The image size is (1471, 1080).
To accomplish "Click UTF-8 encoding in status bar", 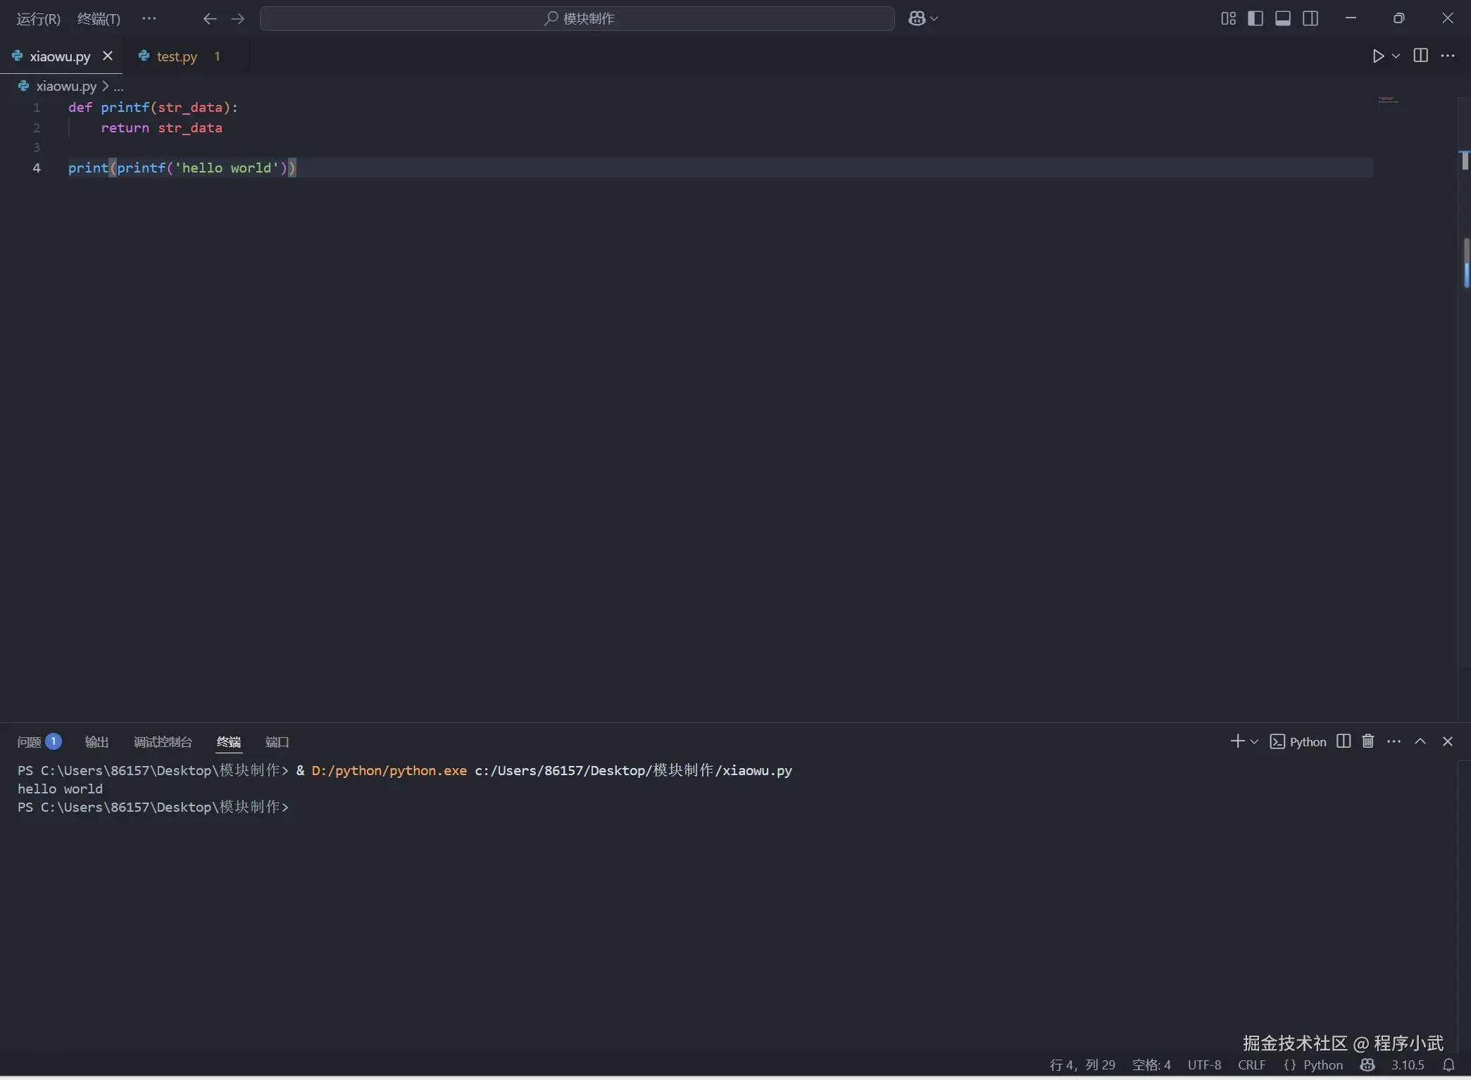I will pyautogui.click(x=1204, y=1065).
